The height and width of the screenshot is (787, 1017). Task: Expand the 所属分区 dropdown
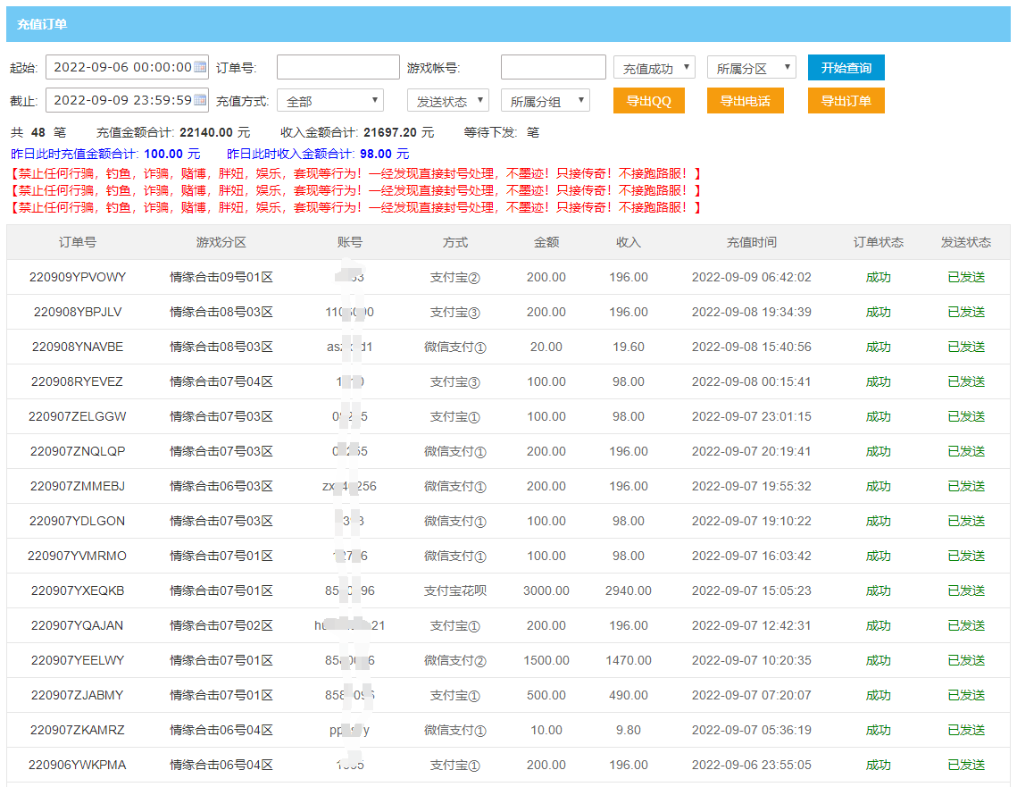pos(751,68)
